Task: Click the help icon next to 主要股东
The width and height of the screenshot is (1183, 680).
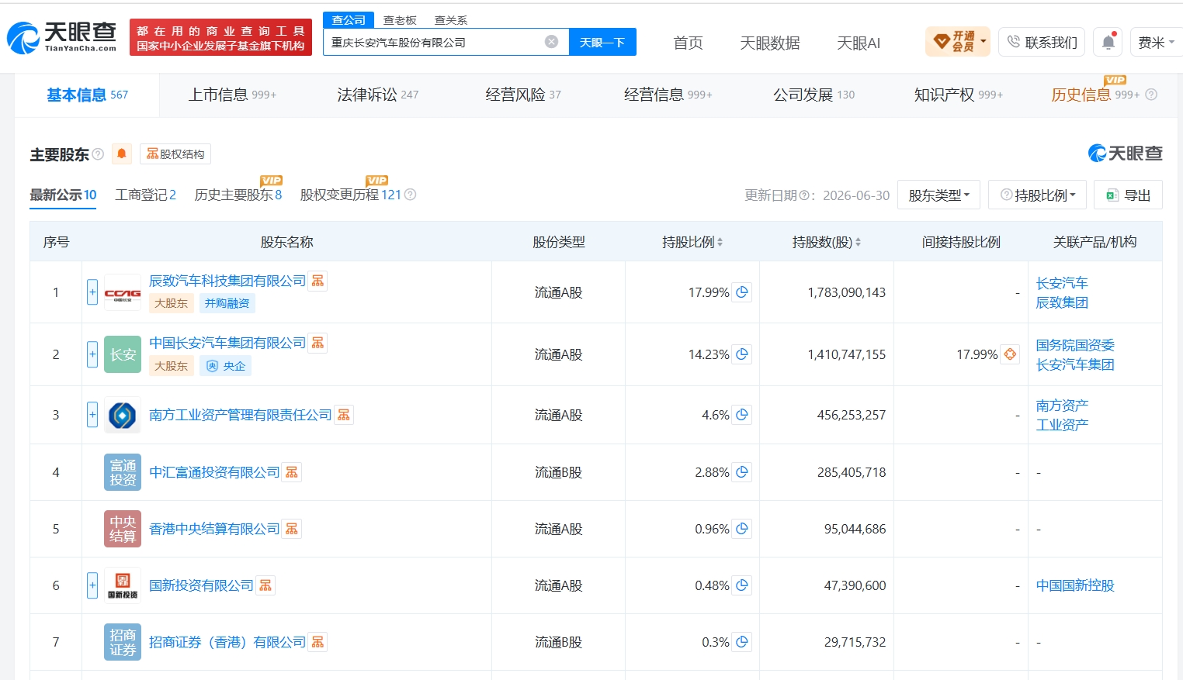Action: (98, 154)
